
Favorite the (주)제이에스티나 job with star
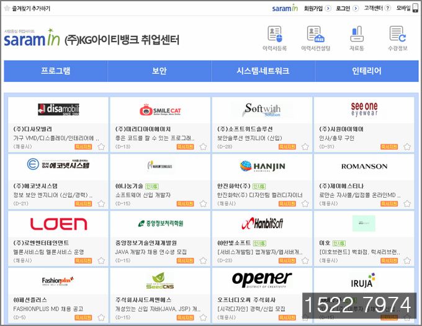point(407,204)
